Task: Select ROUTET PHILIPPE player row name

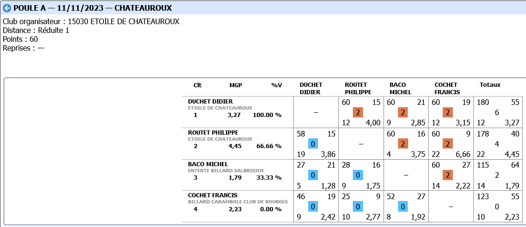Action: [213, 133]
